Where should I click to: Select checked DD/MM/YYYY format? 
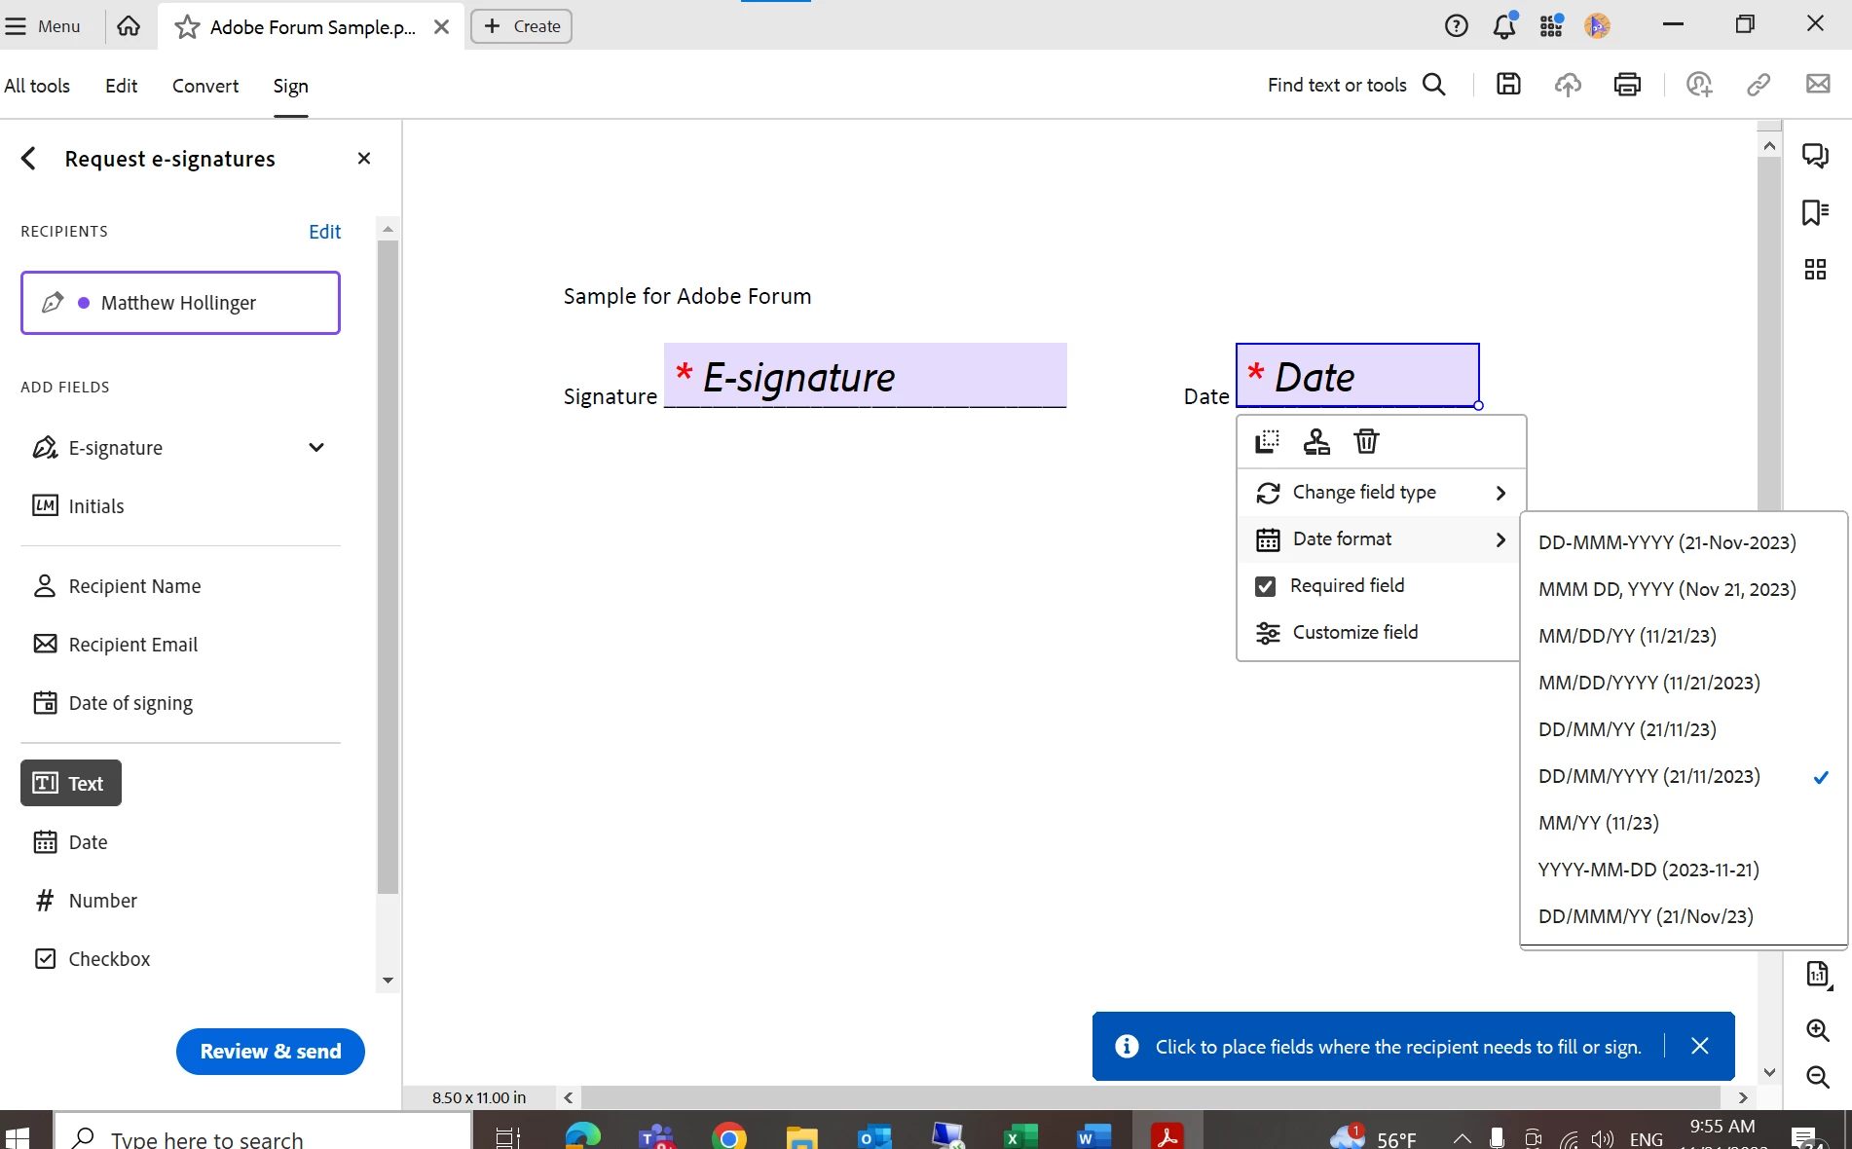[1684, 777]
